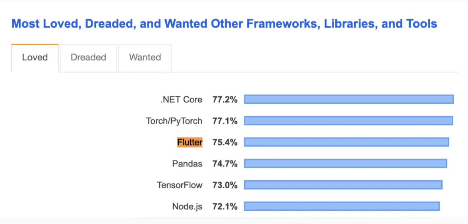Click the 77.2% value
This screenshot has width=468, height=224.
point(225,100)
